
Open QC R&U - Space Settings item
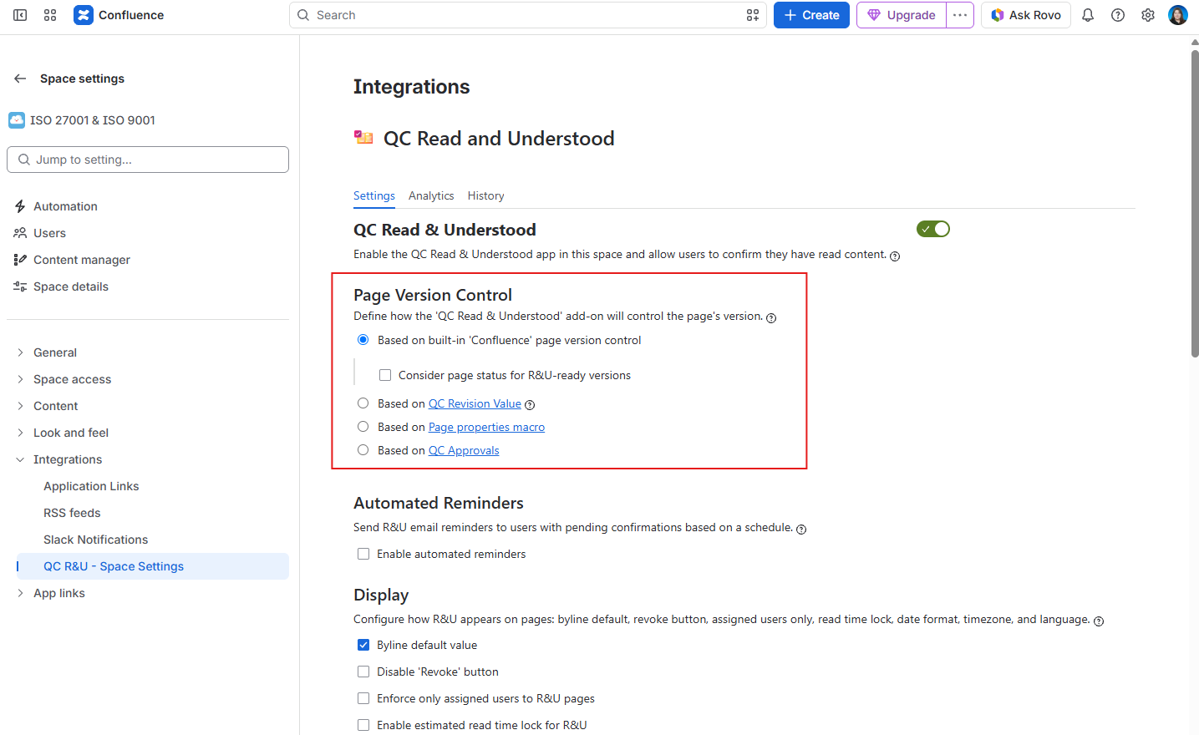click(x=153, y=566)
